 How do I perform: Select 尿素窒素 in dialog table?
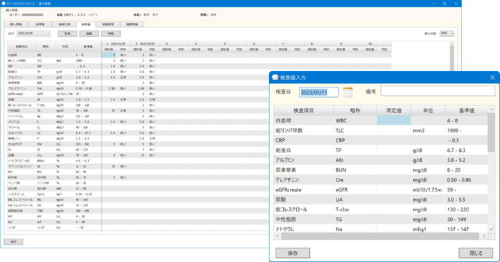point(286,170)
